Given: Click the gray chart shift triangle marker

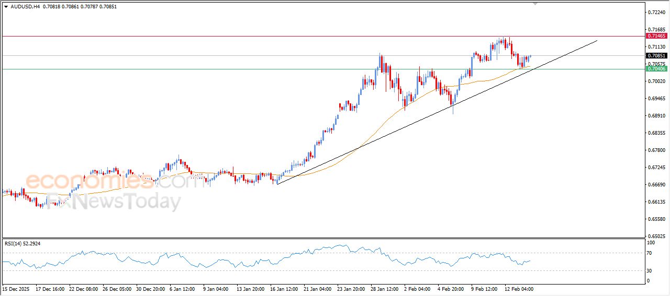Looking at the screenshot, I should coord(535,3).
